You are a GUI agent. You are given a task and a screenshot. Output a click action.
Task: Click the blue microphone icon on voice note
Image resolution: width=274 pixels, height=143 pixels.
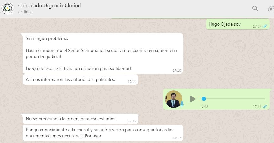pos(182,104)
